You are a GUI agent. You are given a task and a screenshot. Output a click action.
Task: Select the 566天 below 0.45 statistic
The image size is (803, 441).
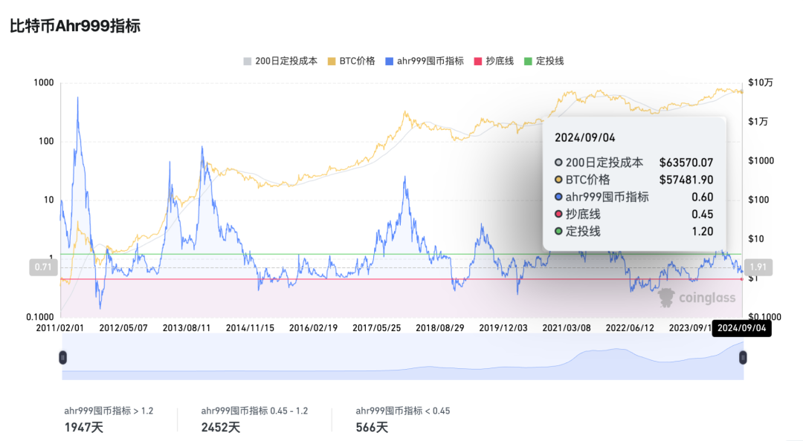coord(373,427)
